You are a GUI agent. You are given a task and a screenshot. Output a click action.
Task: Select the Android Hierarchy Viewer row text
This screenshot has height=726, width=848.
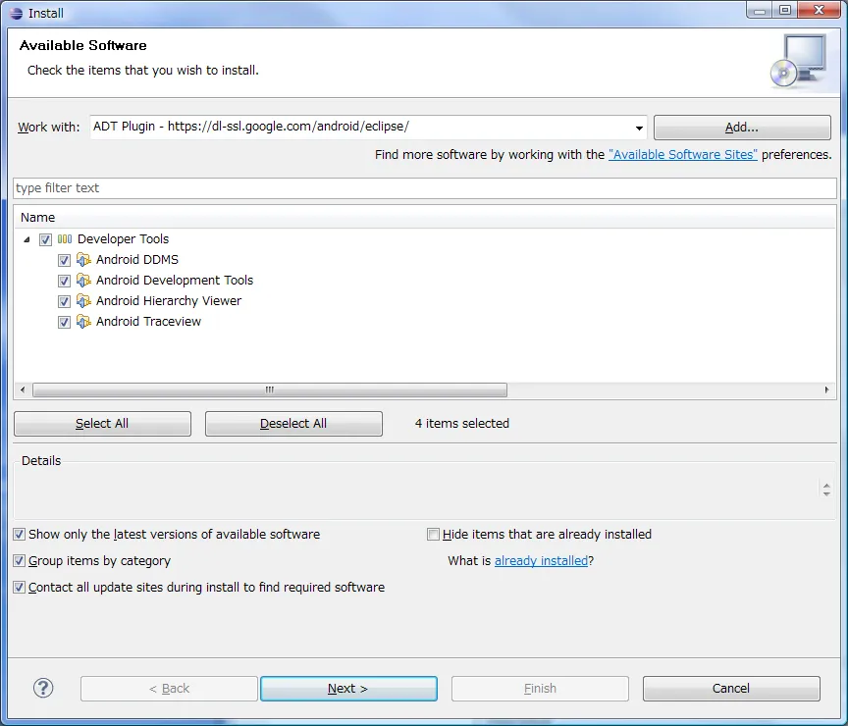[x=169, y=301]
